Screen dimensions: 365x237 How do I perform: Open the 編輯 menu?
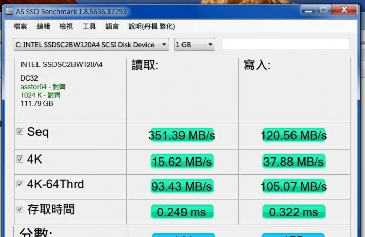point(43,26)
